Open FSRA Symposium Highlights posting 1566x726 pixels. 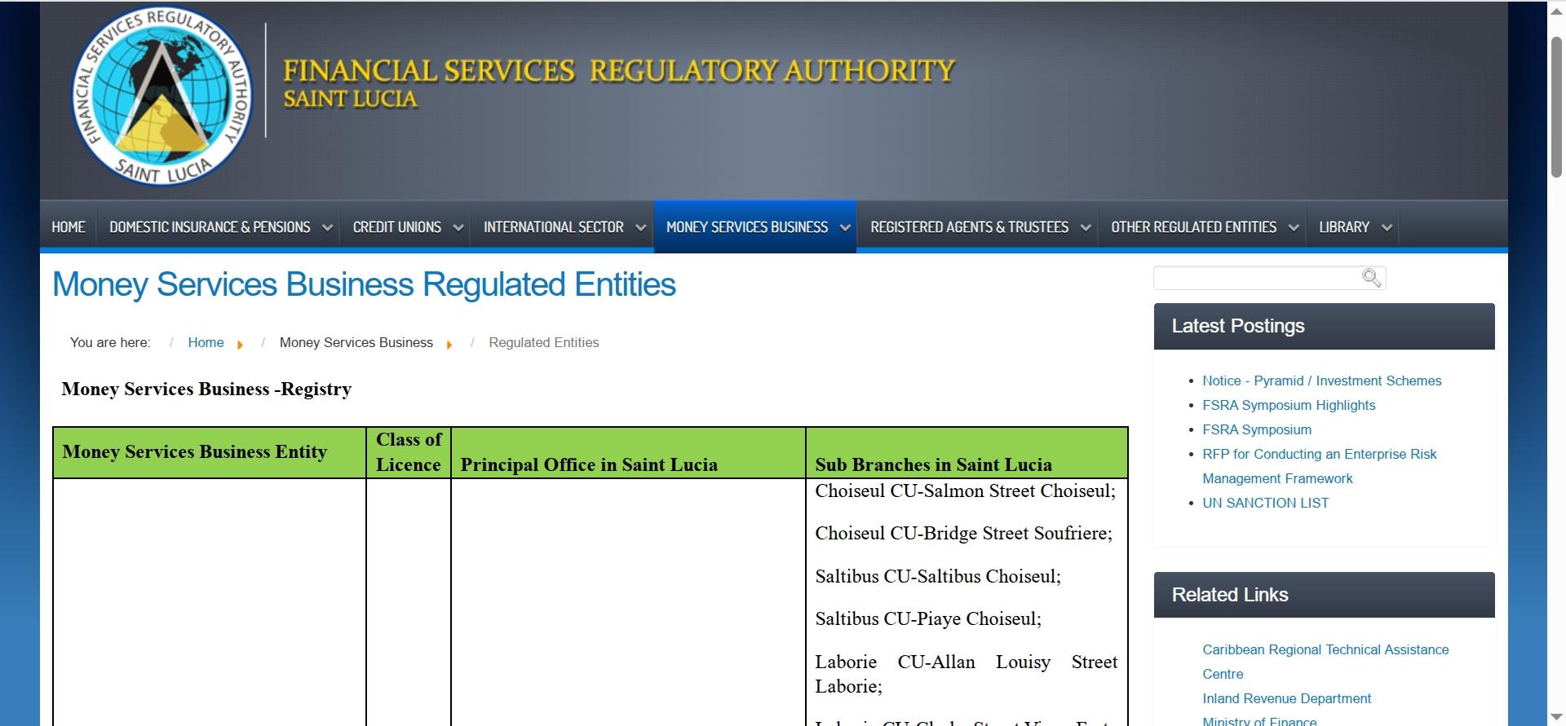(x=1289, y=405)
